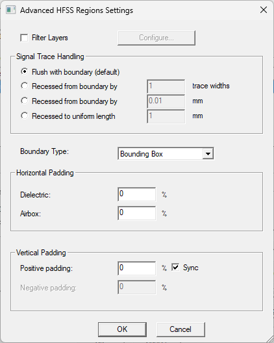This screenshot has width=274, height=343.
Task: Click the Positive padding input field
Action: 136,268
